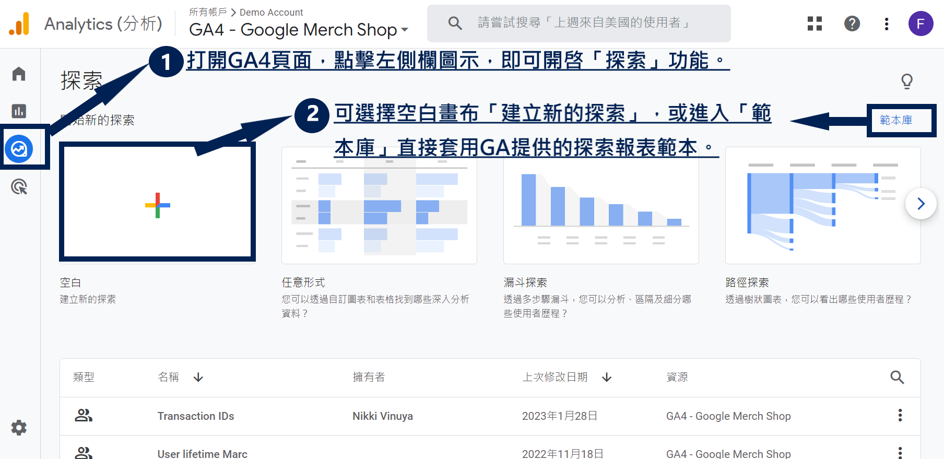The width and height of the screenshot is (944, 459).
Task: Open the Path exploration template thumbnail
Action: tap(823, 206)
